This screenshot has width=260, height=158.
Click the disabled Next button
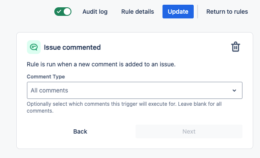189,131
